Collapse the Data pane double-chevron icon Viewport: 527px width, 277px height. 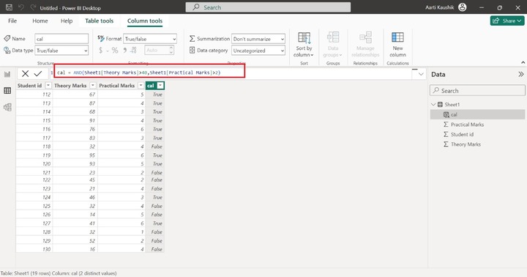(520, 75)
